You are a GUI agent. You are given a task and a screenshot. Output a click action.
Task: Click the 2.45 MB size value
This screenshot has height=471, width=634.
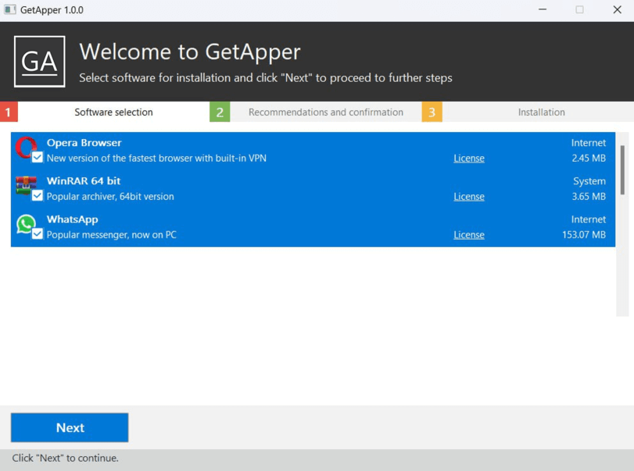pyautogui.click(x=589, y=159)
